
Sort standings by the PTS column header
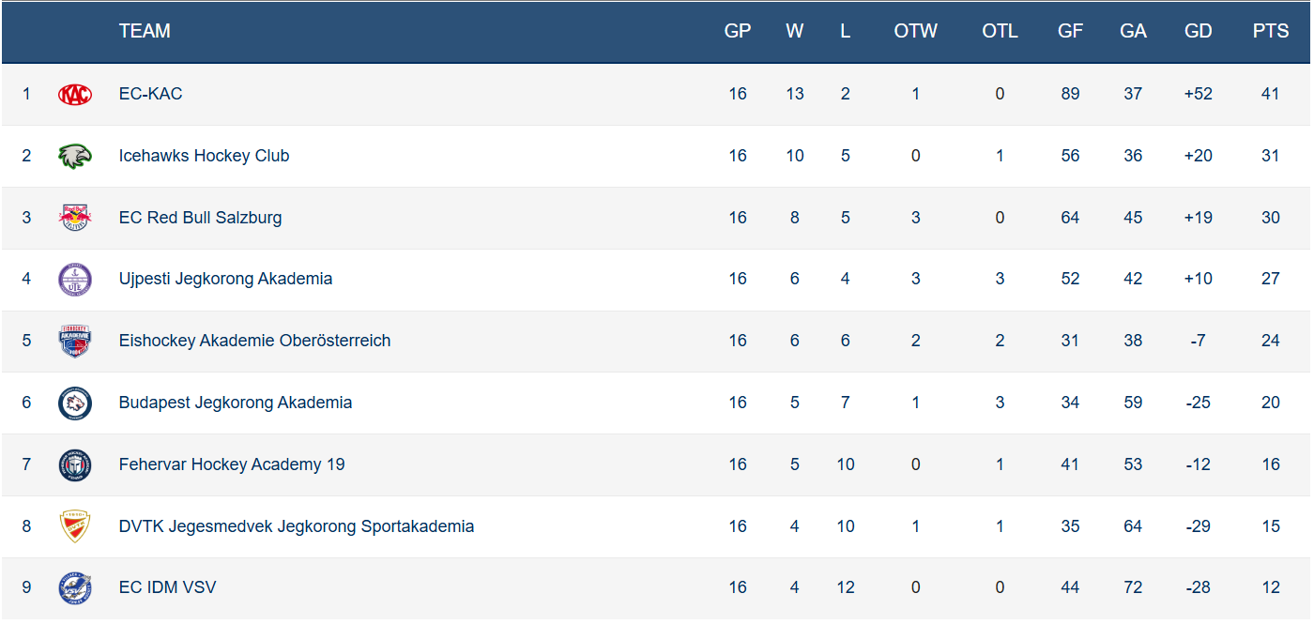(x=1270, y=31)
